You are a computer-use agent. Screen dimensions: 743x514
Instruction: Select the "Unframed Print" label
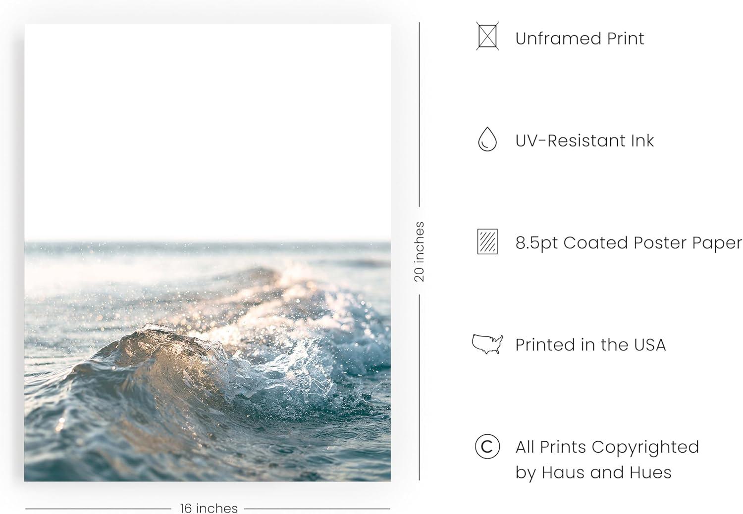[580, 39]
